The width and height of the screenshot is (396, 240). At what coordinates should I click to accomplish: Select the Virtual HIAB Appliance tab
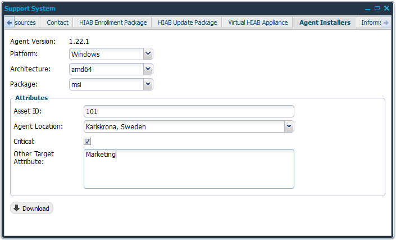258,22
